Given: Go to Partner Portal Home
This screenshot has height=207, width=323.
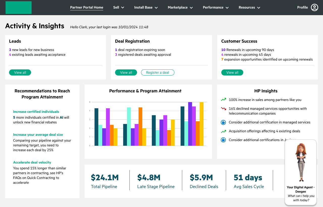Looking at the screenshot, I should pos(87,7).
